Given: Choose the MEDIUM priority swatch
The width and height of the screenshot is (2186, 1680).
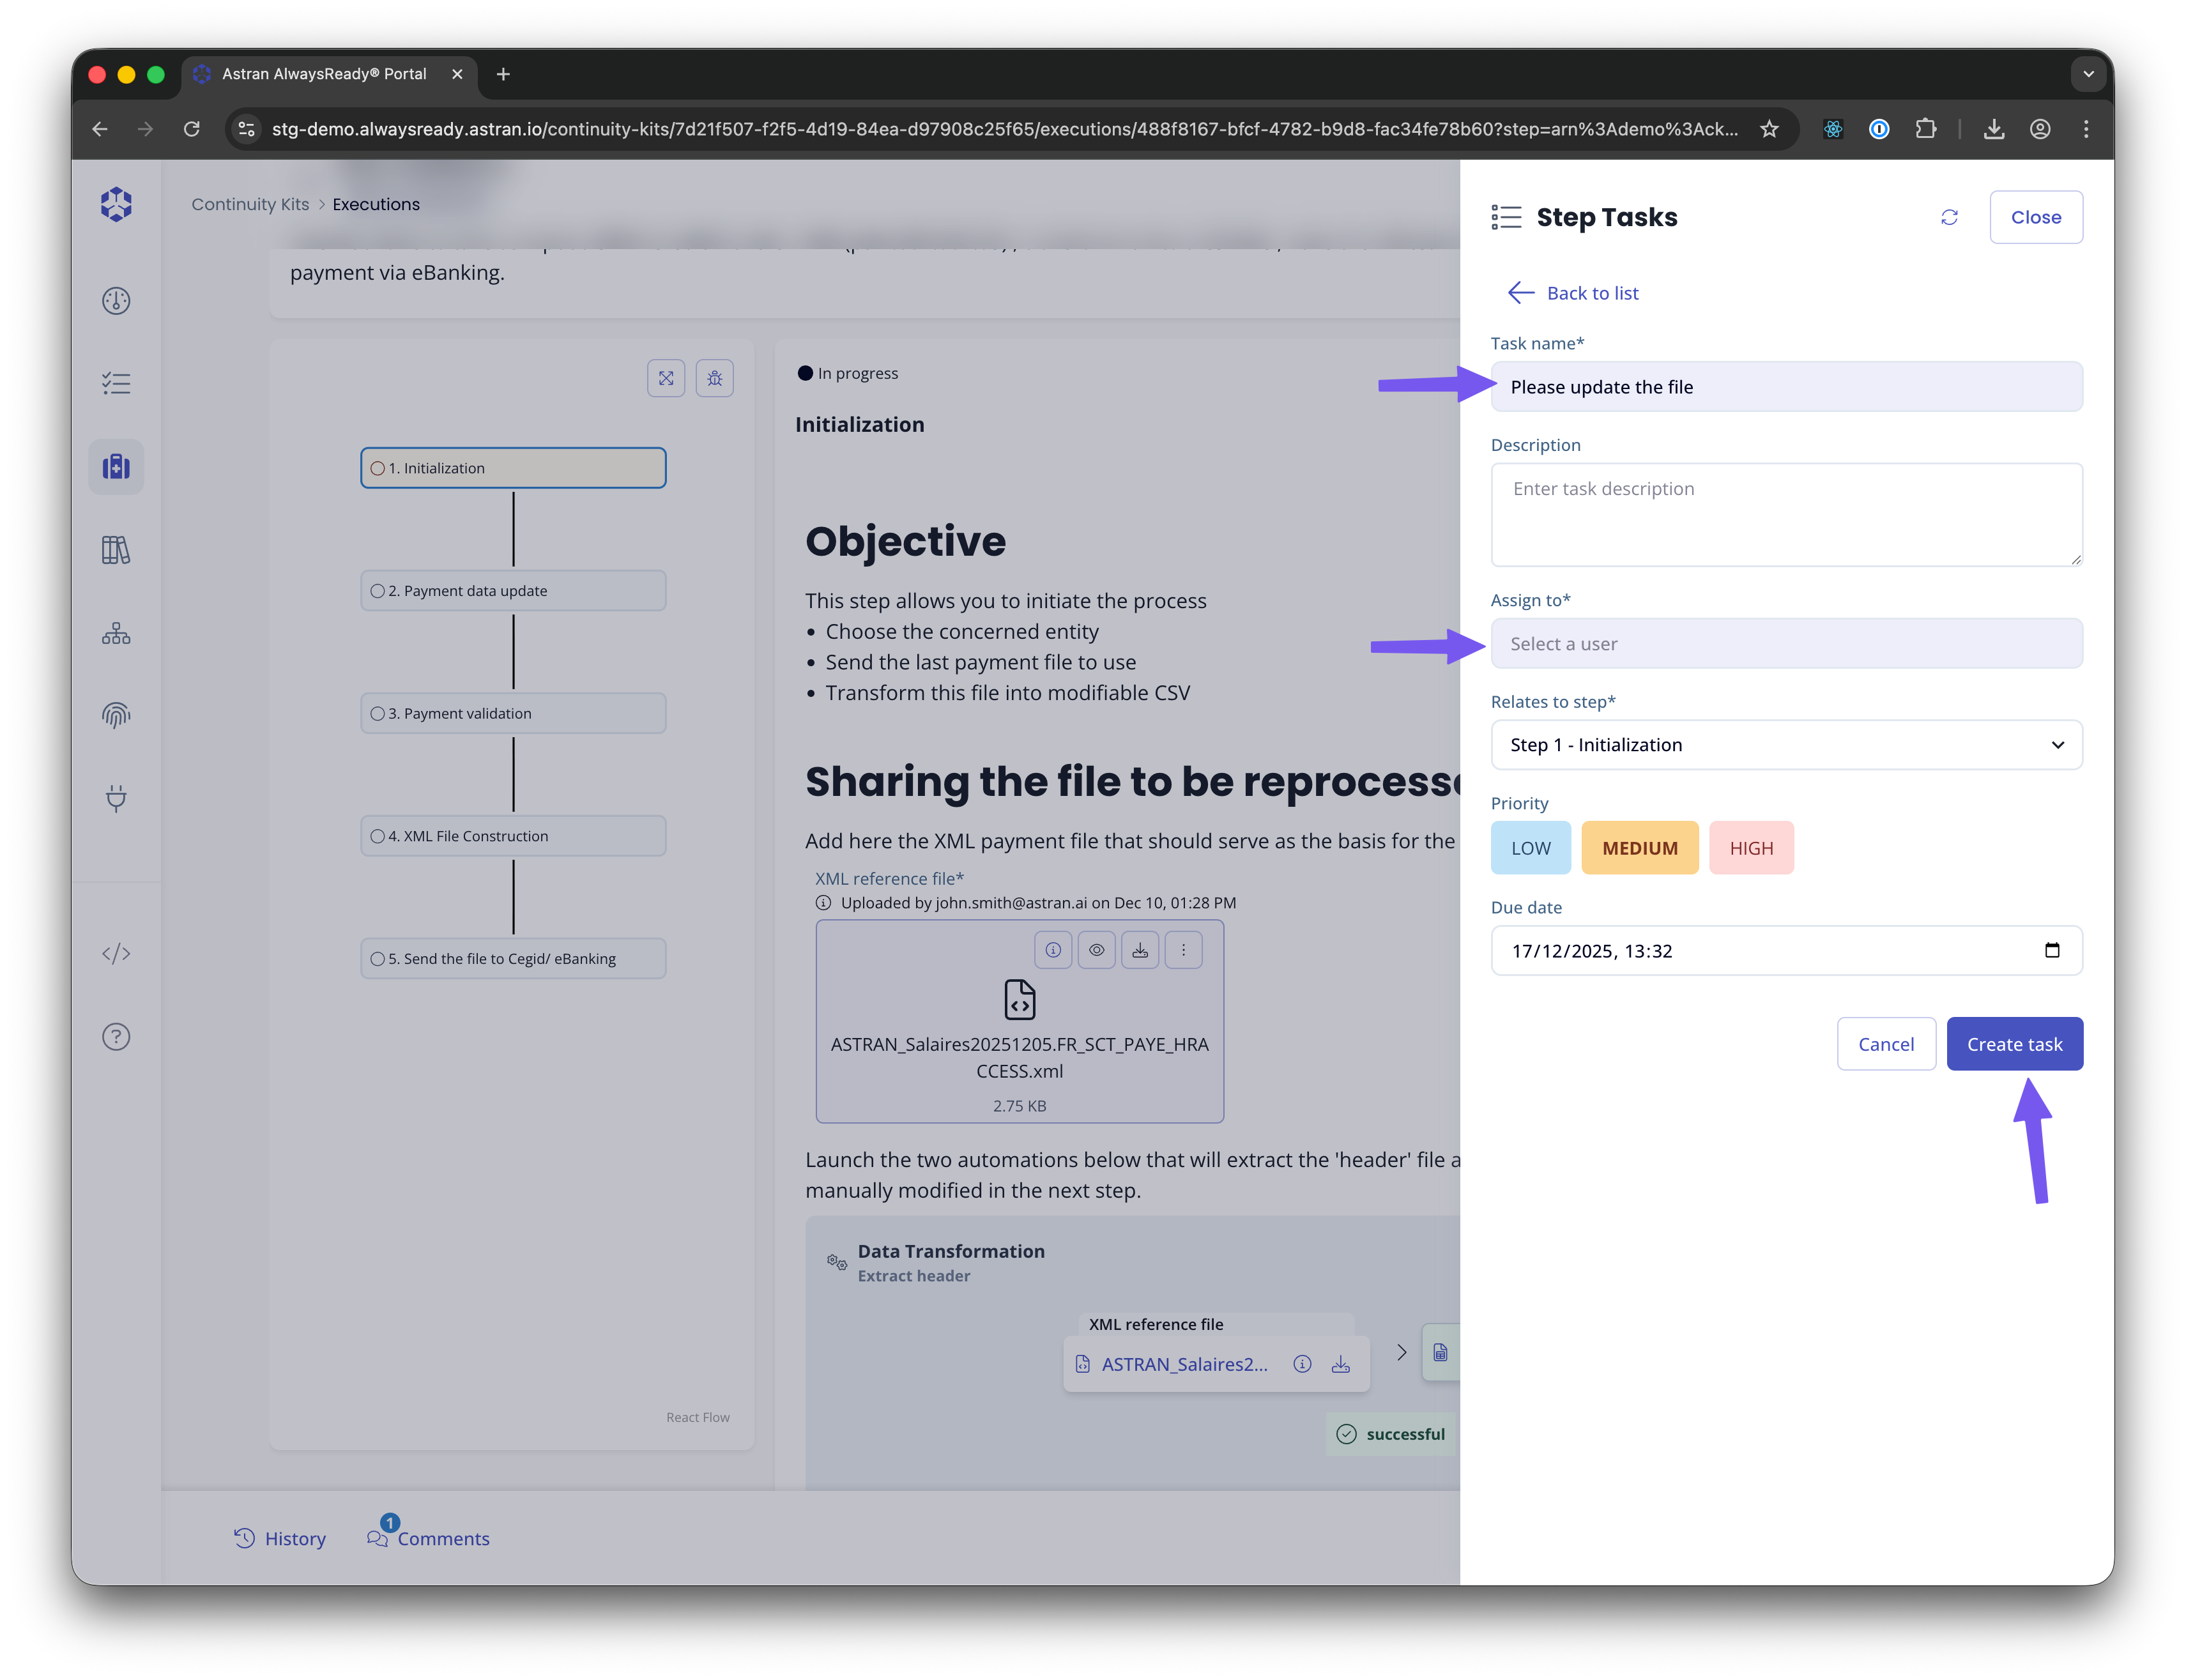Looking at the screenshot, I should (x=1639, y=848).
